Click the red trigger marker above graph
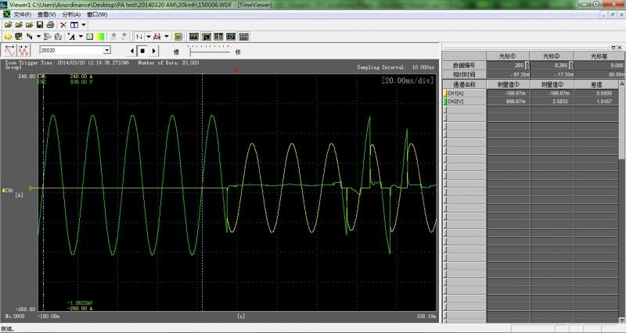626x333 pixels. point(236,70)
